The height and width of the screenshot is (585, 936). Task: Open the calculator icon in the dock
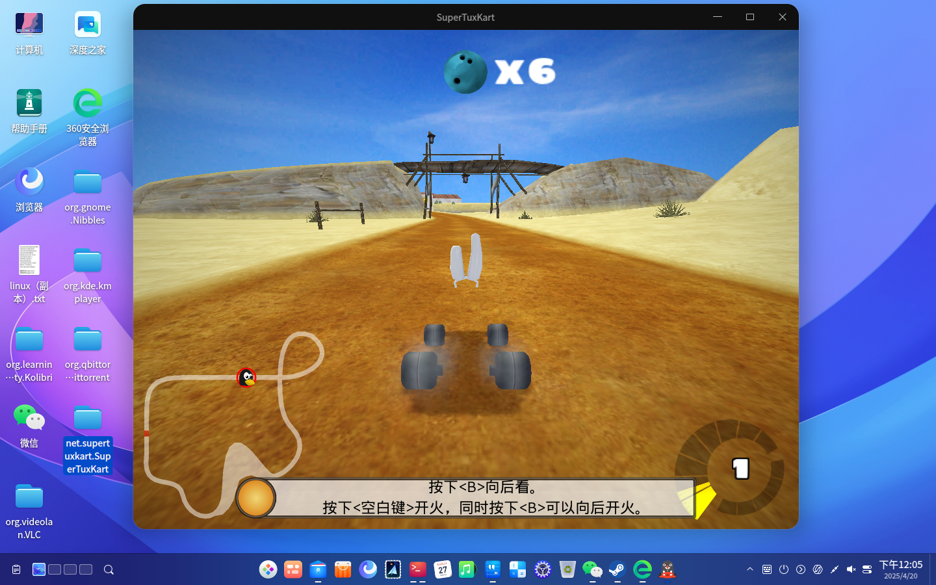point(517,569)
